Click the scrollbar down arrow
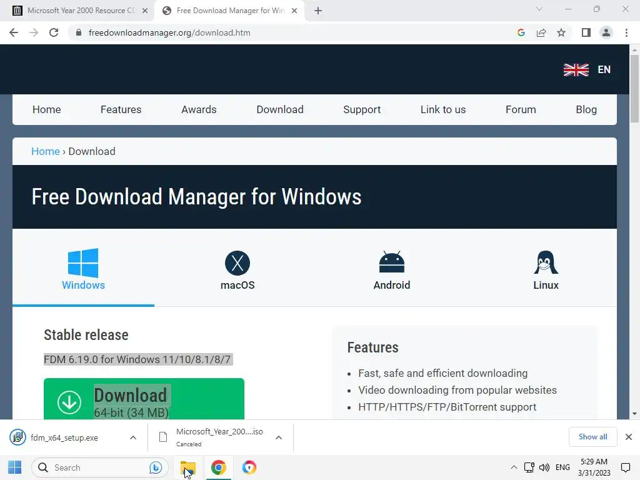 pos(634,414)
